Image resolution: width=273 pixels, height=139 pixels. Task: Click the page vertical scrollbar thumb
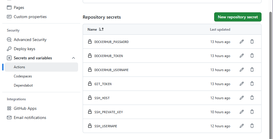(x=270, y=75)
